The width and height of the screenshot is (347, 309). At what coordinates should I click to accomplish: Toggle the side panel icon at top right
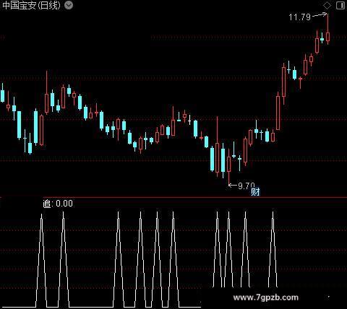(340, 5)
